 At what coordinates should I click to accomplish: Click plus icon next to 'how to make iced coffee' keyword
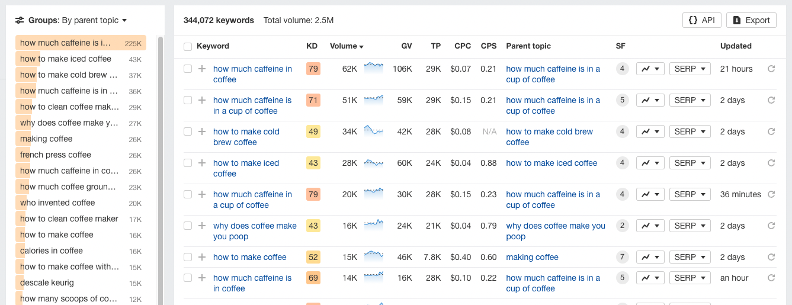pos(202,163)
